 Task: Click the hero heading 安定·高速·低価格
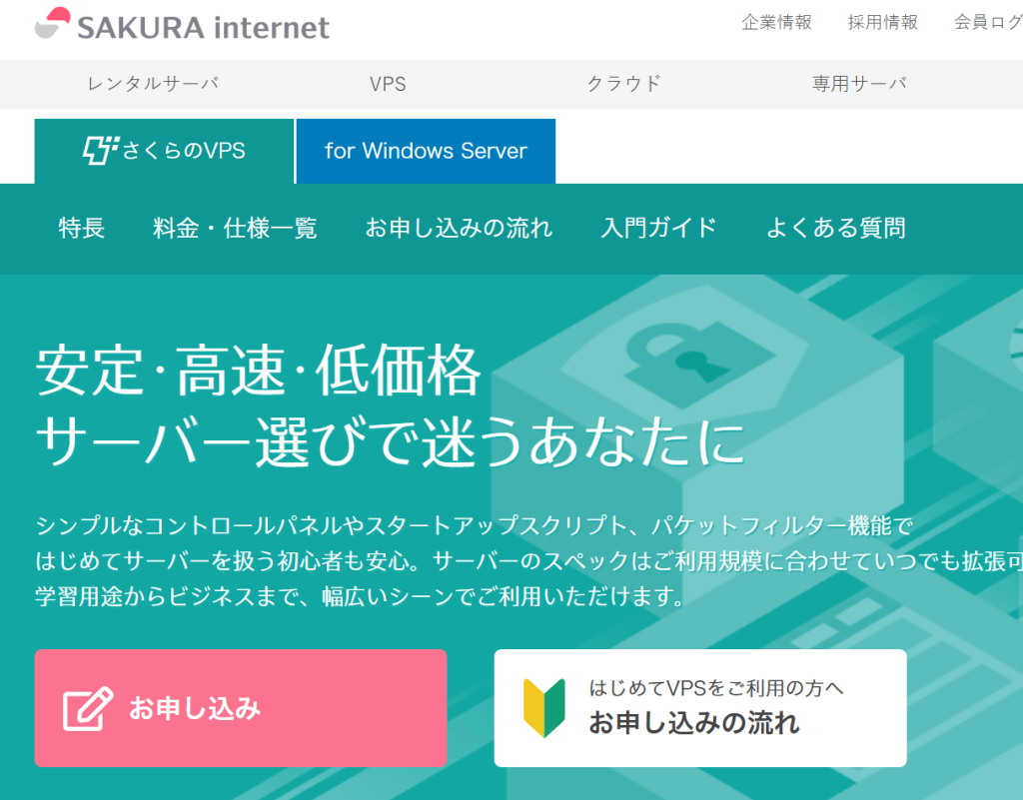click(x=259, y=371)
